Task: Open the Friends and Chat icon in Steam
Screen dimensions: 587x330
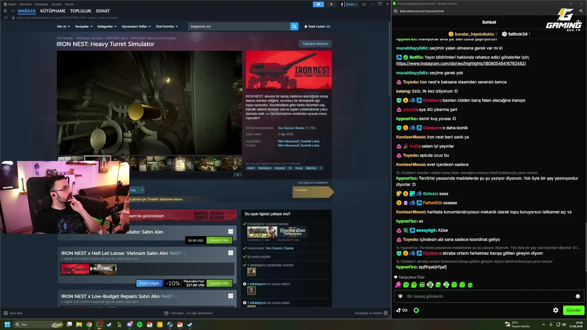Action: (386, 313)
